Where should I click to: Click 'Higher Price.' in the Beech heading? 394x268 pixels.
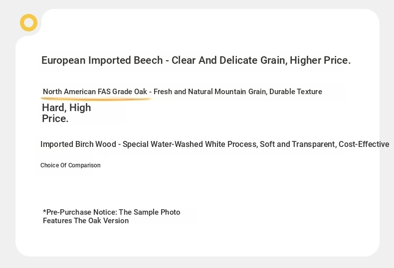(320, 60)
